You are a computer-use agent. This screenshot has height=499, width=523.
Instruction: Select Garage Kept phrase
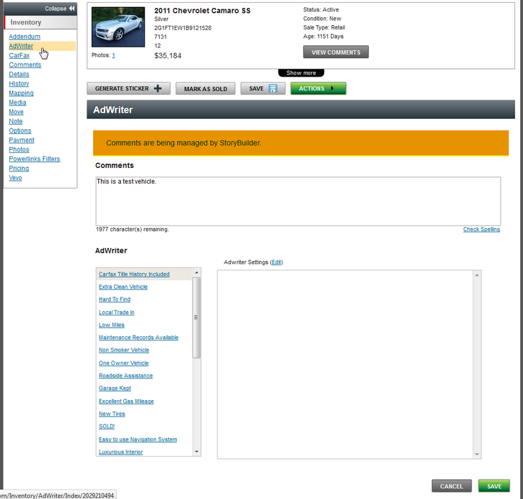click(115, 388)
